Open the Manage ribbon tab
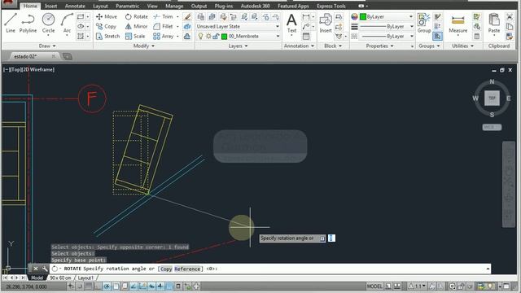Screen dimensions: 521x293 click(174, 6)
